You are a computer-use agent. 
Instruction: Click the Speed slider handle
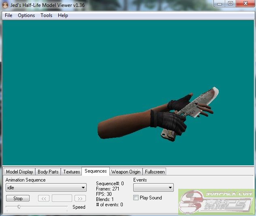click(19, 207)
